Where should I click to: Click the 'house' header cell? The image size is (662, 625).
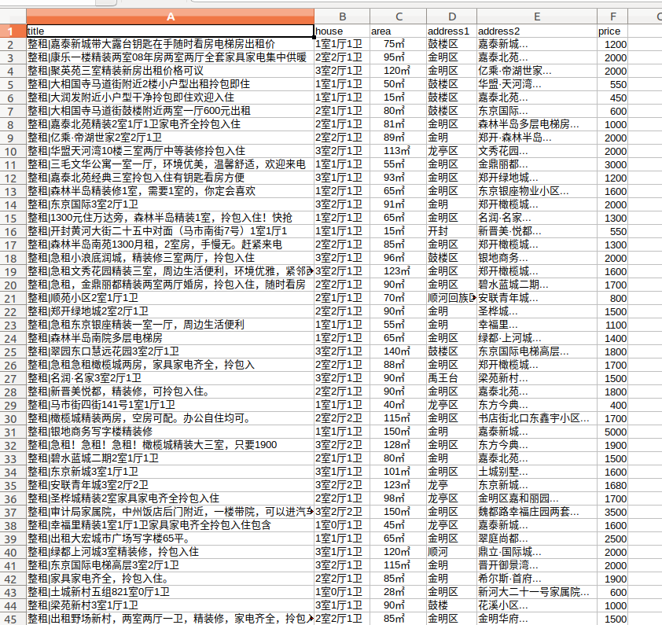tap(342, 31)
